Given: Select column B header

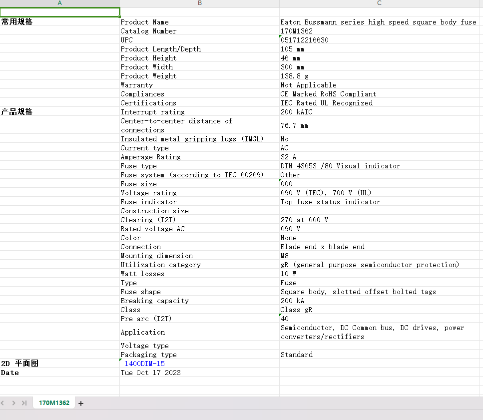Looking at the screenshot, I should point(200,3).
